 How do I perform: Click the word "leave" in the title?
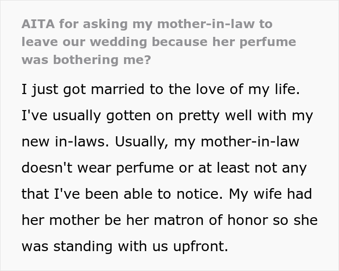(38, 42)
